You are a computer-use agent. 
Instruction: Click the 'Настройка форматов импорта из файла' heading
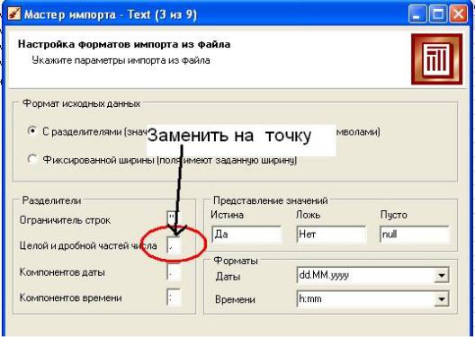(124, 44)
